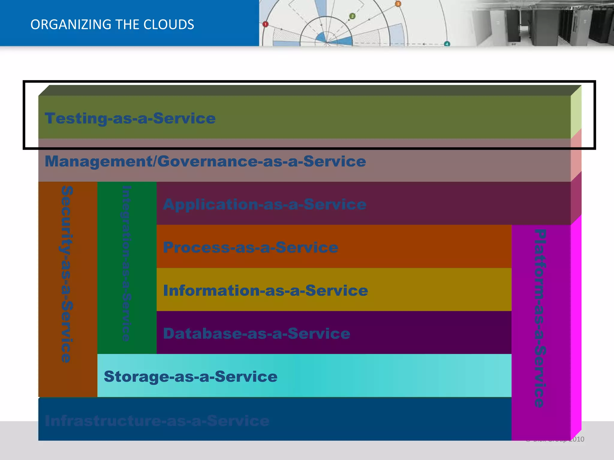Select the Testing-as-a-Service layer label
The width and height of the screenshot is (614, 460).
130,118
